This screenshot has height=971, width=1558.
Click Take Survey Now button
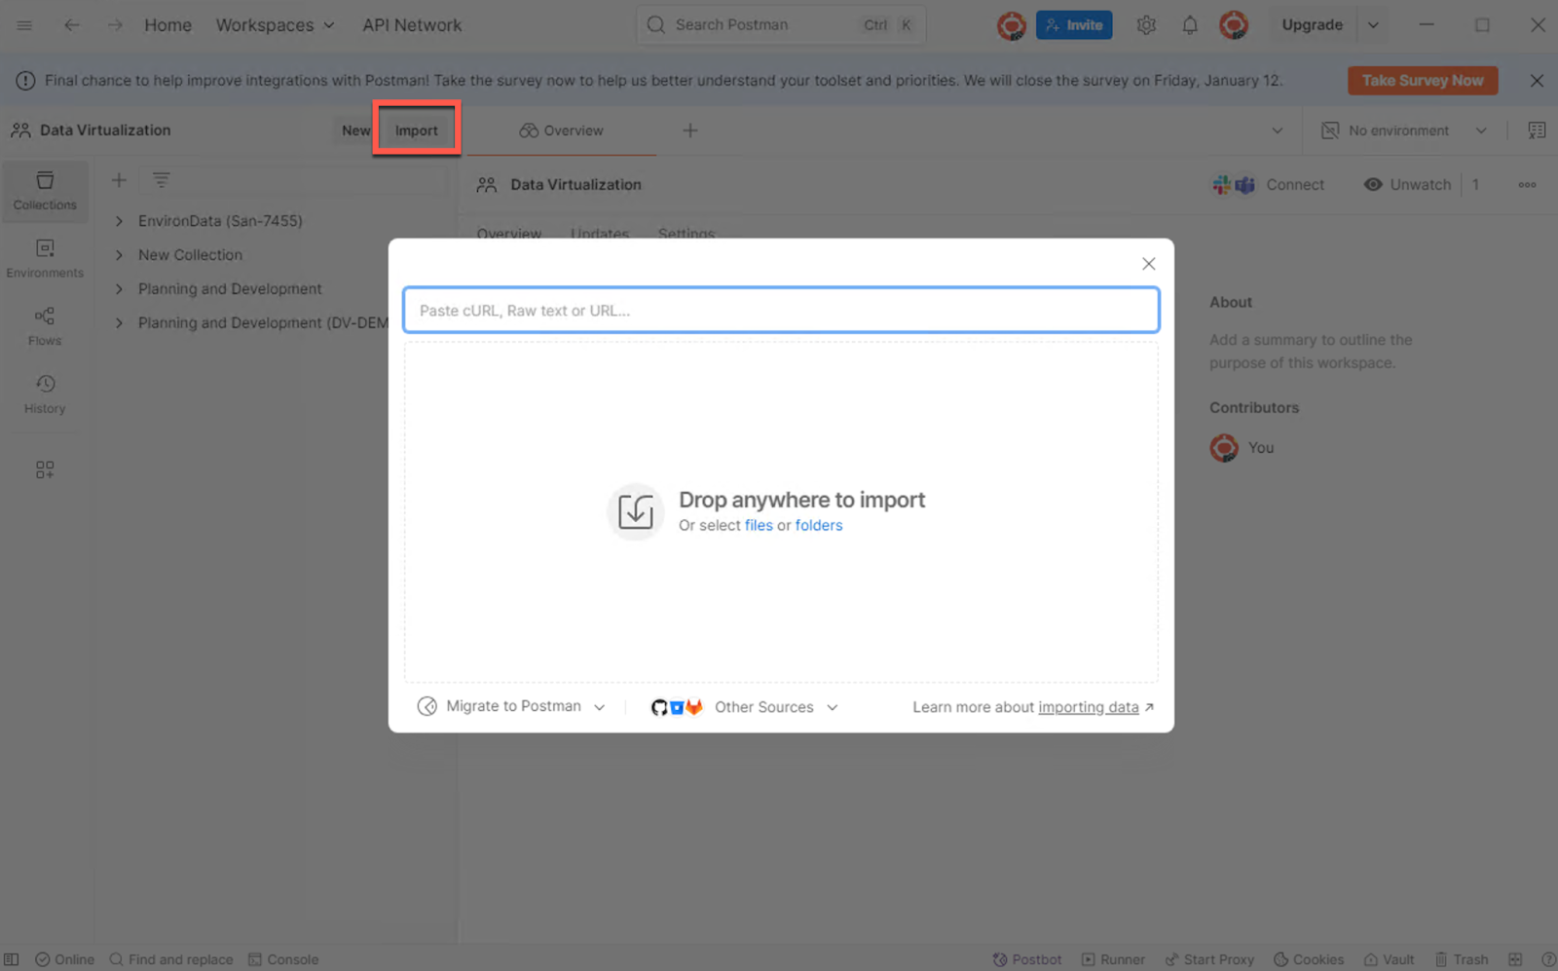(1423, 81)
